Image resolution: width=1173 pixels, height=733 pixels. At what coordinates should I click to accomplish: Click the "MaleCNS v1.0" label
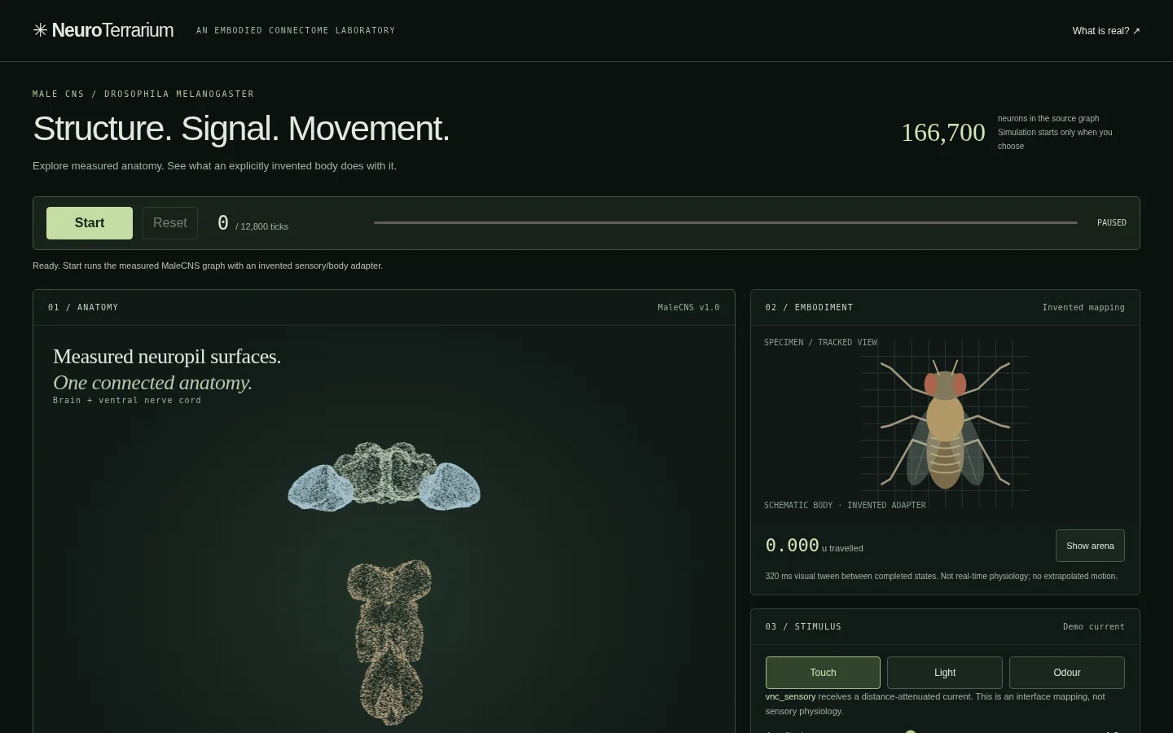pos(688,308)
